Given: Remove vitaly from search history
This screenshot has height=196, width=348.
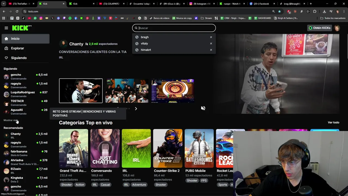Looking at the screenshot, I should [211, 44].
